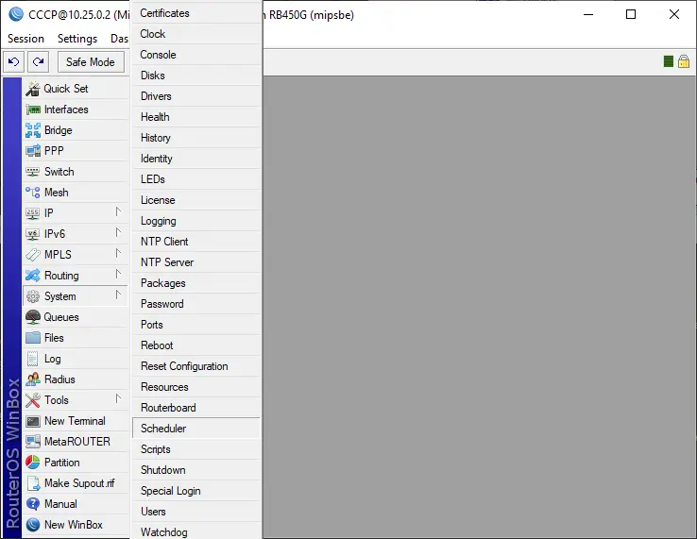Expand the Tools submenu arrow

coord(118,398)
